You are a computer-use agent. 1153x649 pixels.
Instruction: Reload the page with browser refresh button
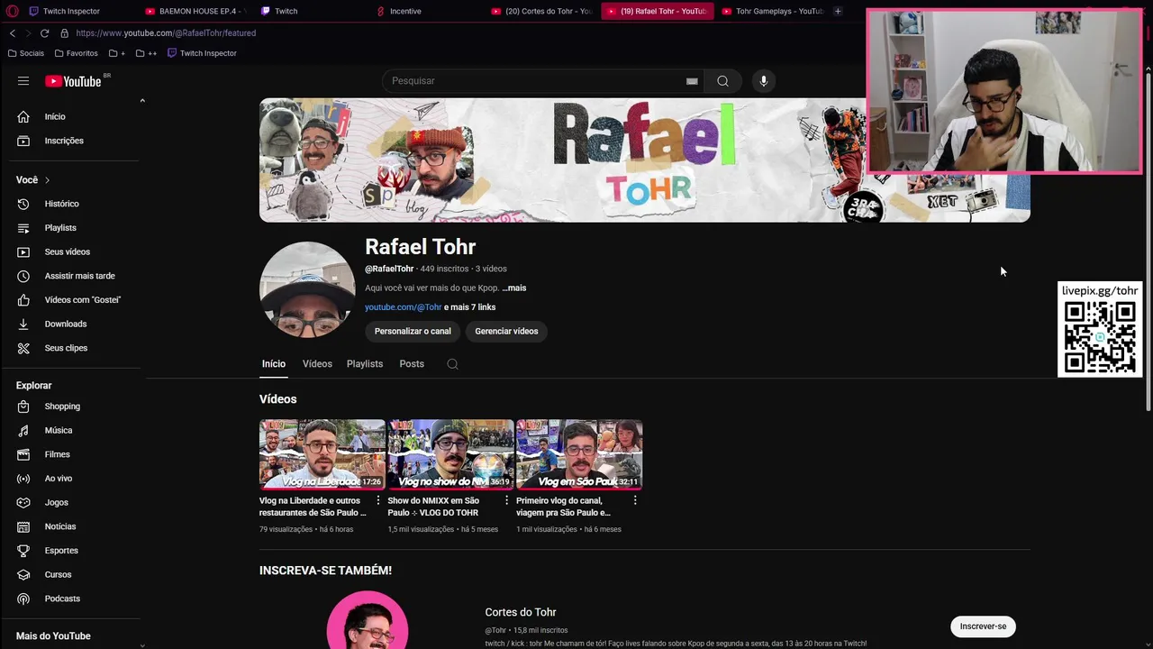44,33
